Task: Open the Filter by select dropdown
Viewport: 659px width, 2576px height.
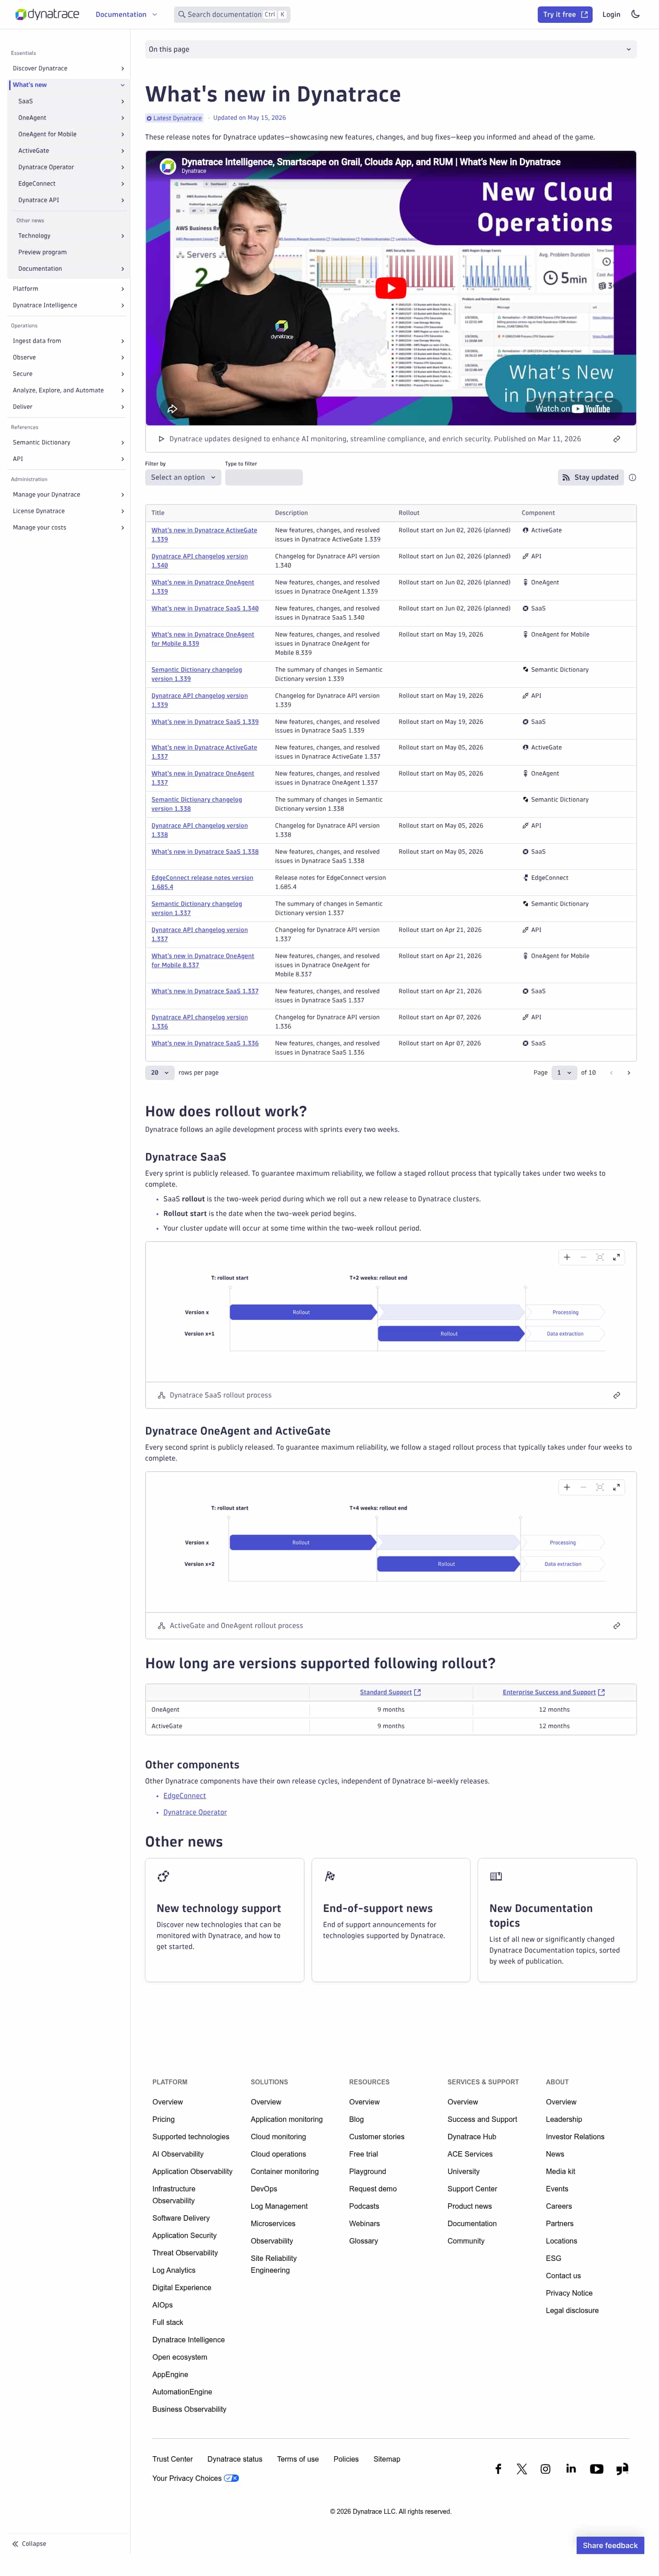Action: tap(183, 478)
